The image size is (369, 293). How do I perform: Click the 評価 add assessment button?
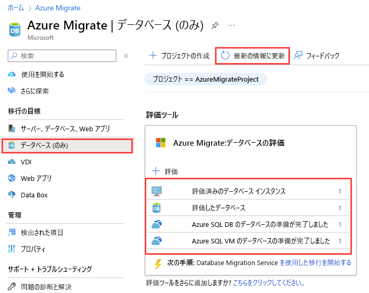click(171, 172)
